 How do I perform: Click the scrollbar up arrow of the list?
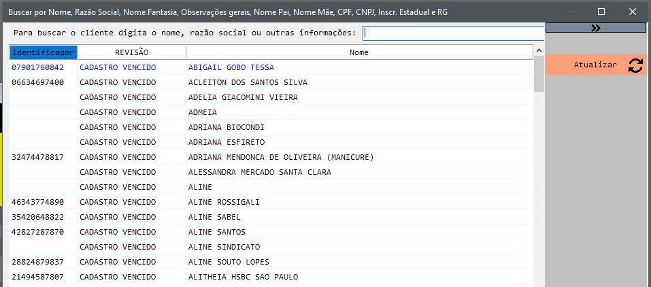click(x=539, y=51)
